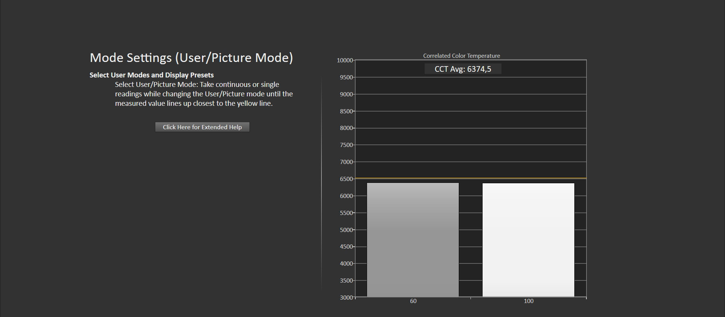Click the Mode Settings (User/Picture Mode) heading

(x=191, y=58)
